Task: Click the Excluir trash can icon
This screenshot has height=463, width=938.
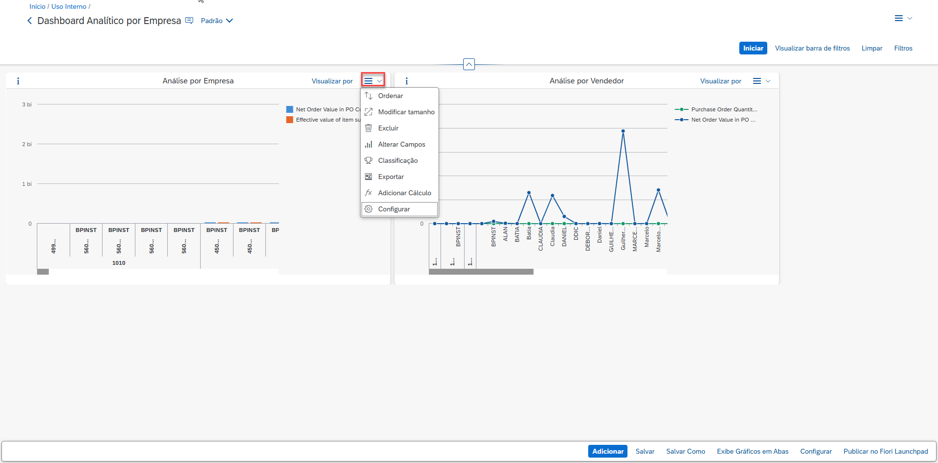Action: point(368,128)
